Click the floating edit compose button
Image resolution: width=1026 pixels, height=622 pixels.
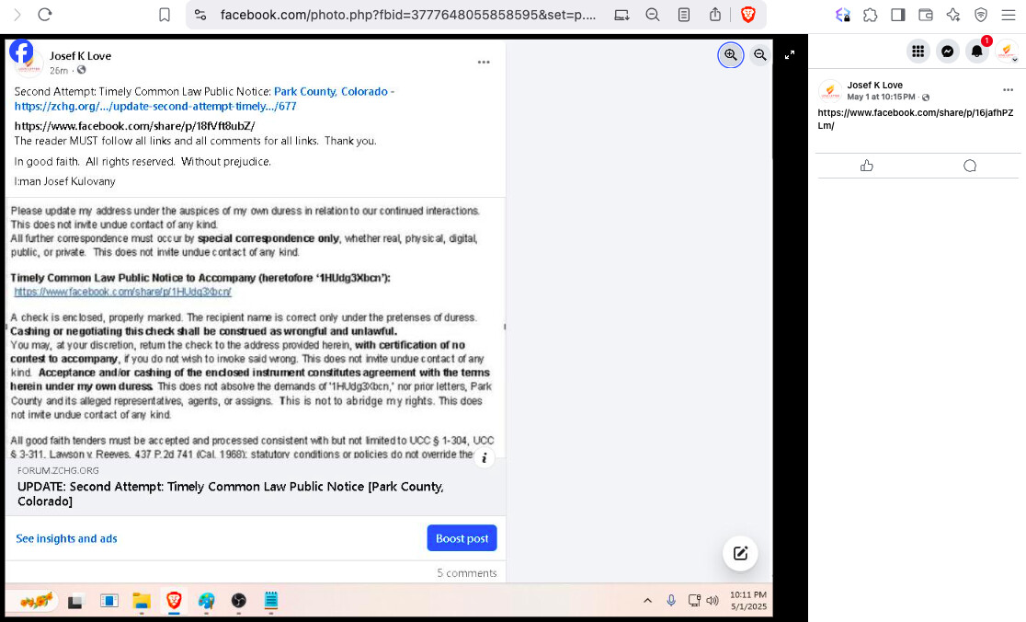tap(740, 553)
